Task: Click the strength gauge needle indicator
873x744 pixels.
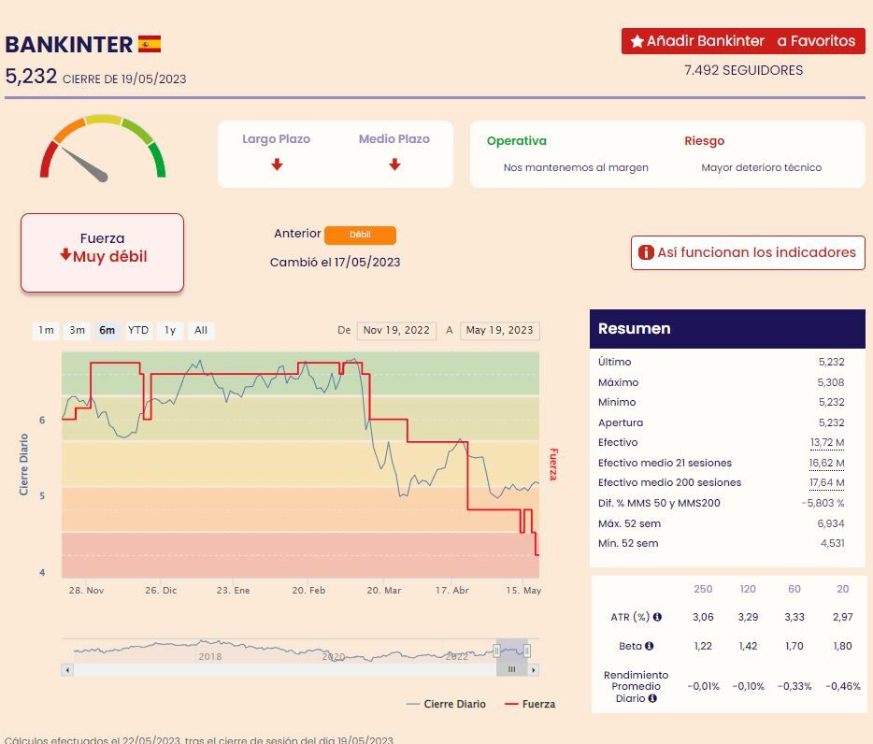Action: click(x=84, y=165)
